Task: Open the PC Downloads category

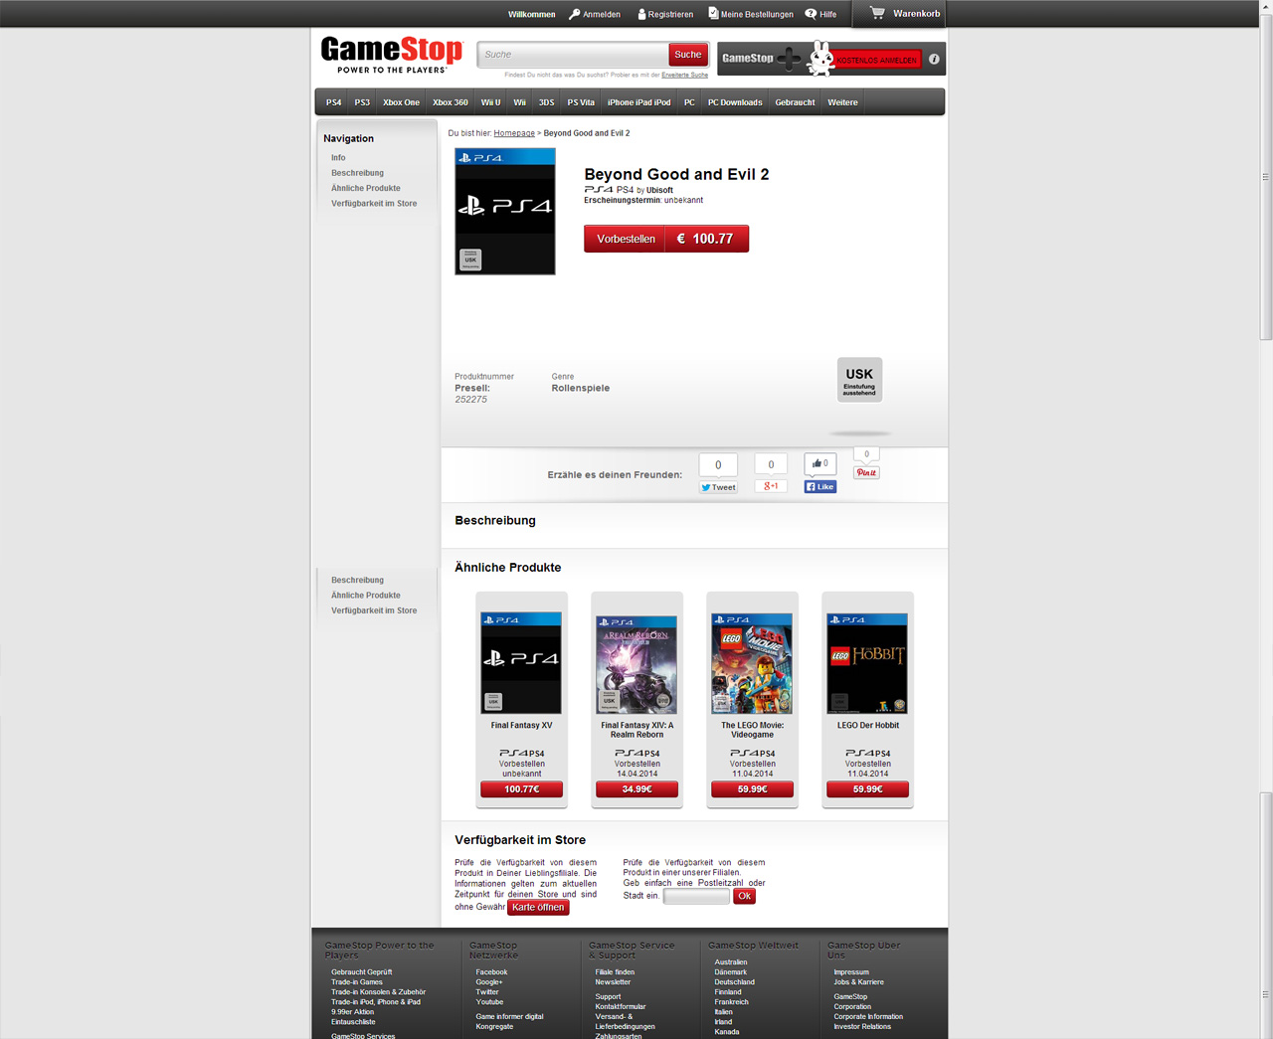Action: point(735,101)
